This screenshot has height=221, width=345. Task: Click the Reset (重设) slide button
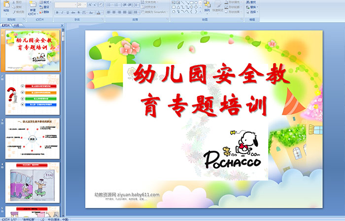[44, 7]
